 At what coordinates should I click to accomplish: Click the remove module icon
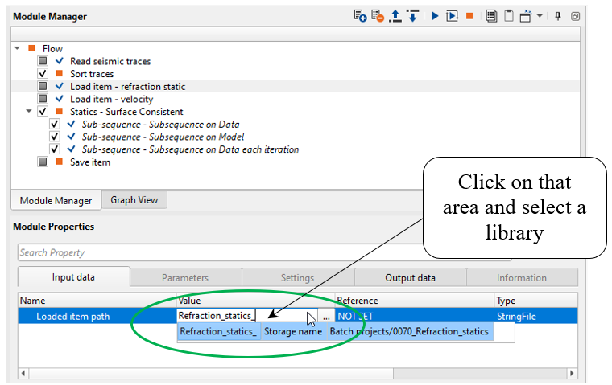[x=377, y=16]
